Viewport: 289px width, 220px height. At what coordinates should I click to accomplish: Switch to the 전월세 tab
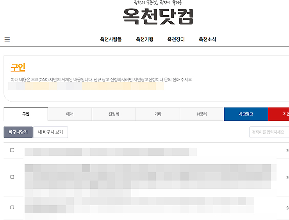point(114,114)
